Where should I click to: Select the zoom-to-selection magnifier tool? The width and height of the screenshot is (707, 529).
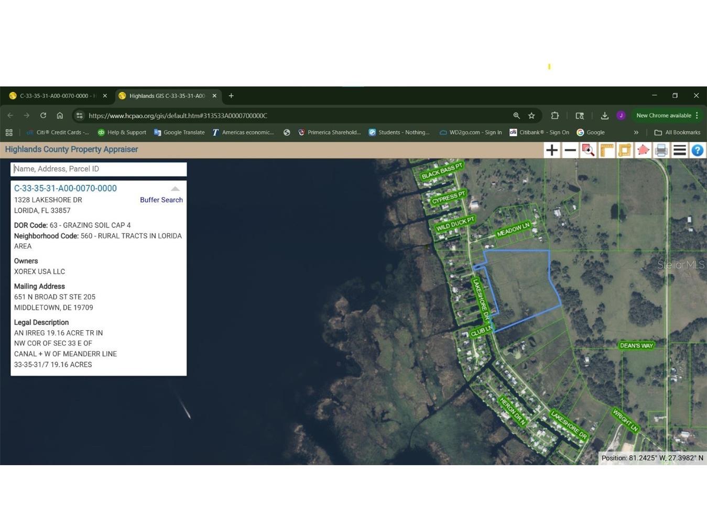point(588,150)
